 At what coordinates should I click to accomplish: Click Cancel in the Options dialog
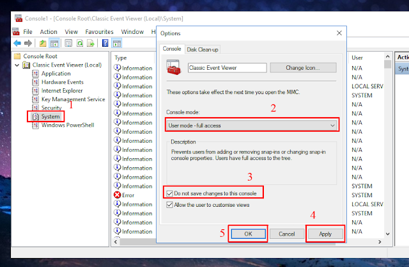click(x=287, y=234)
